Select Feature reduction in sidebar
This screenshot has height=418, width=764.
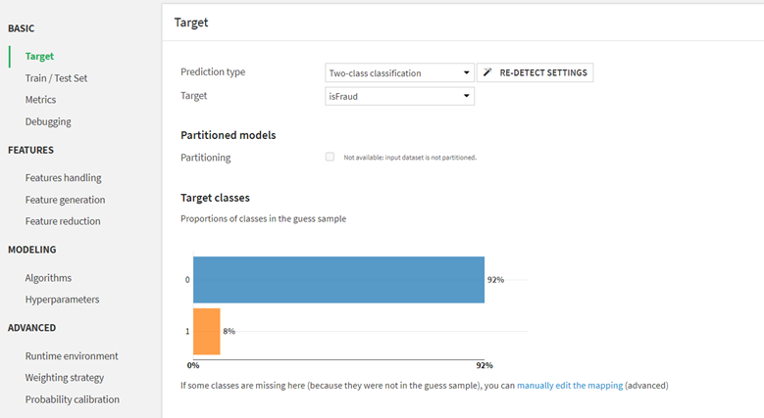pos(63,221)
